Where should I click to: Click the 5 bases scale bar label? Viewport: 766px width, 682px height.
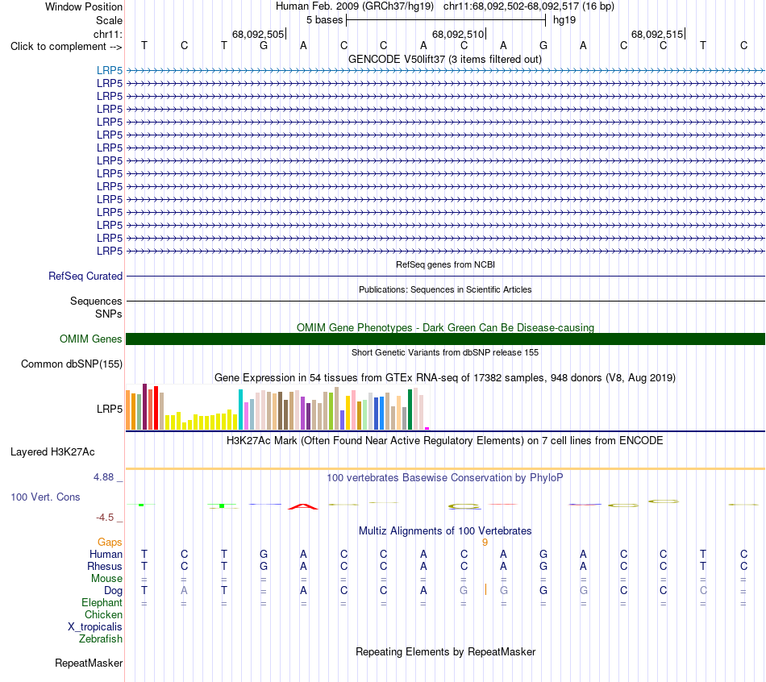[324, 20]
